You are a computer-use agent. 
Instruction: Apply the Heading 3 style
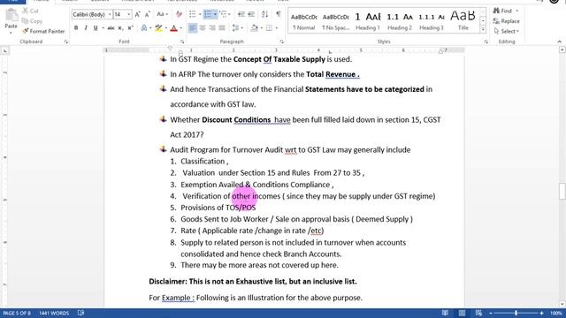click(x=431, y=21)
